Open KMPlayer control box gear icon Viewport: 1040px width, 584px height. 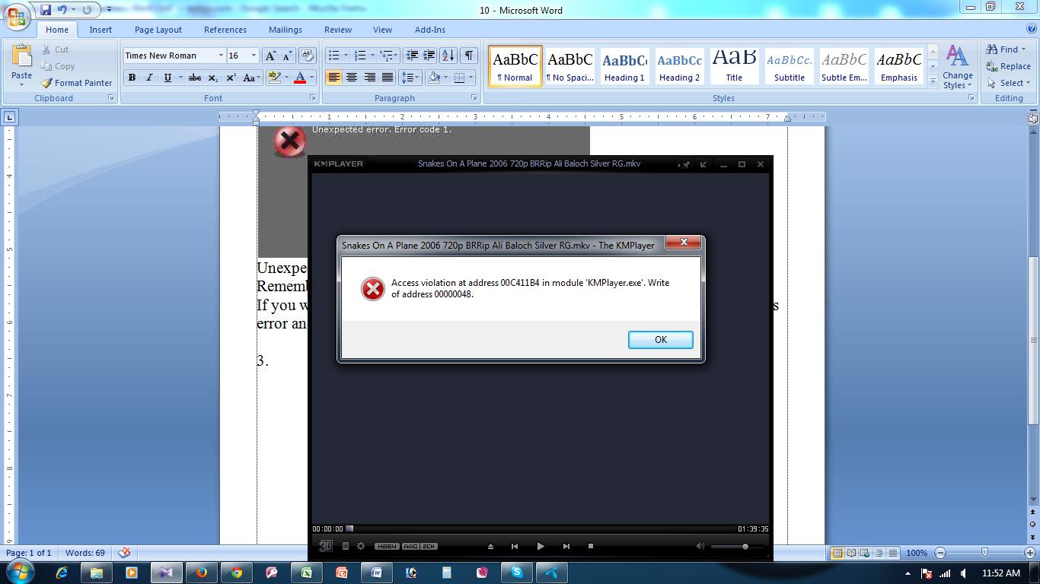pyautogui.click(x=361, y=546)
